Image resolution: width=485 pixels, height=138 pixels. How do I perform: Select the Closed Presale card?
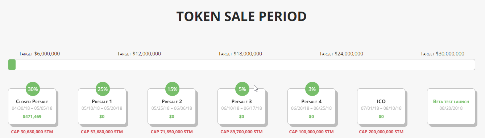[32, 106]
